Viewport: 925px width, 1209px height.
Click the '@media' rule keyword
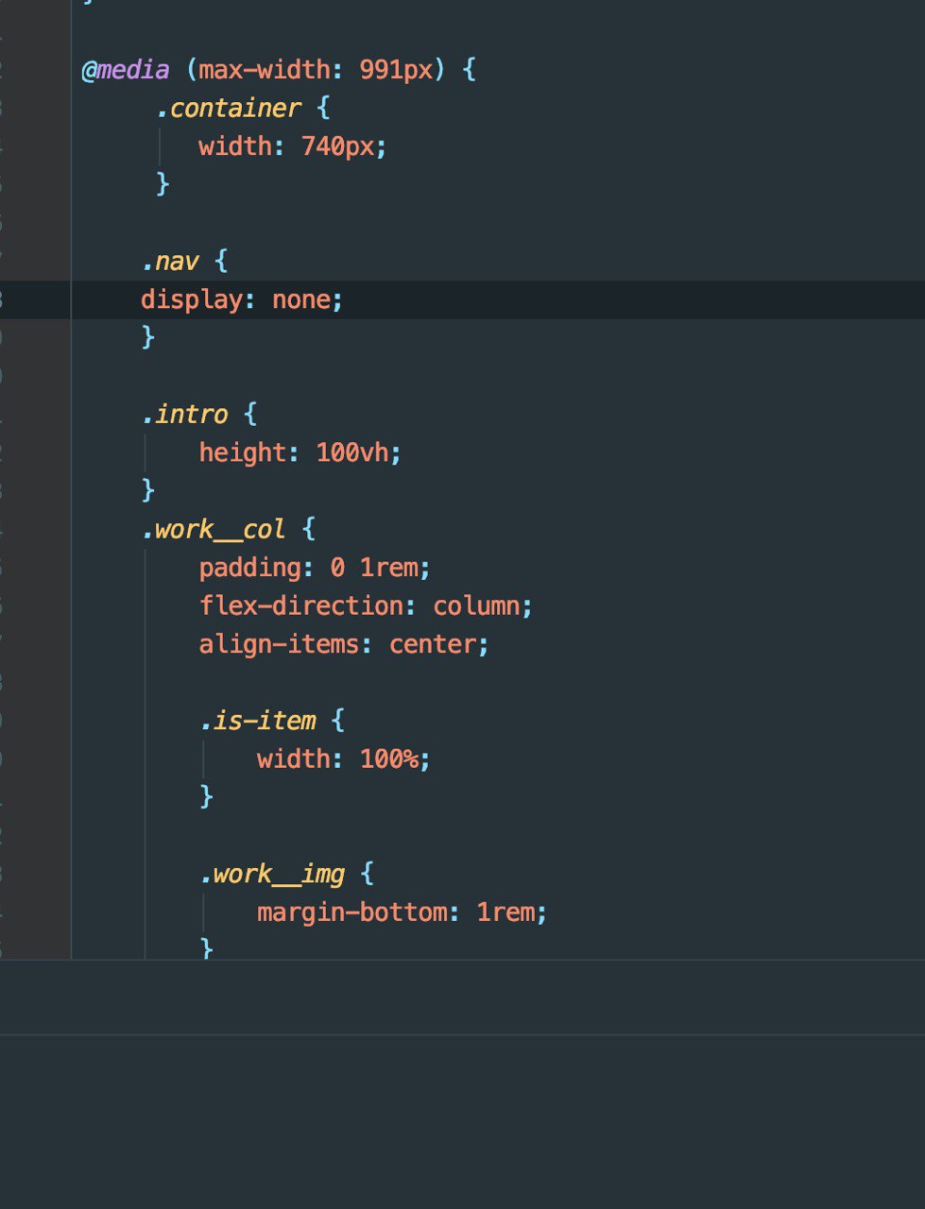[126, 70]
